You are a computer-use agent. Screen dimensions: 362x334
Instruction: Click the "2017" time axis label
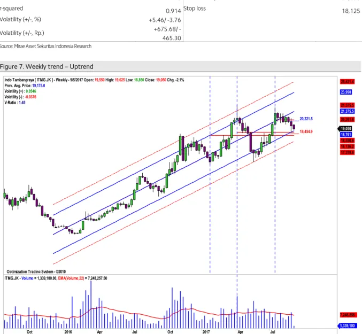click(x=206, y=332)
